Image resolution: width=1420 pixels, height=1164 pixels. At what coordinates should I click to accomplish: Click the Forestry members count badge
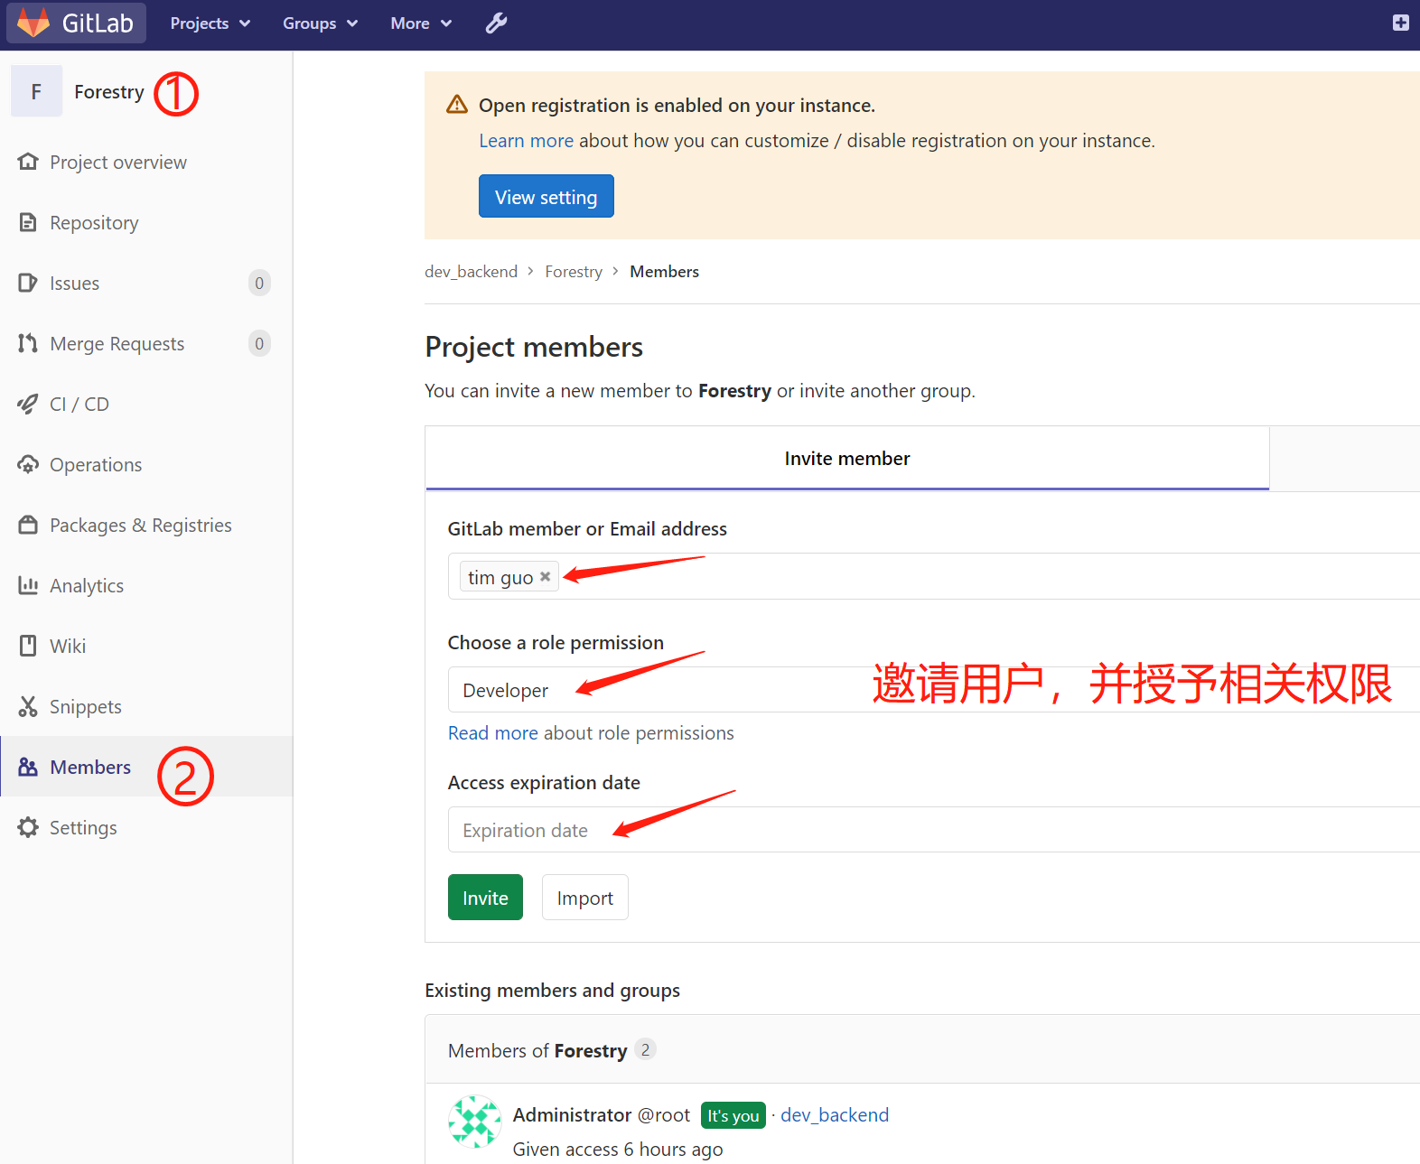click(x=645, y=1049)
